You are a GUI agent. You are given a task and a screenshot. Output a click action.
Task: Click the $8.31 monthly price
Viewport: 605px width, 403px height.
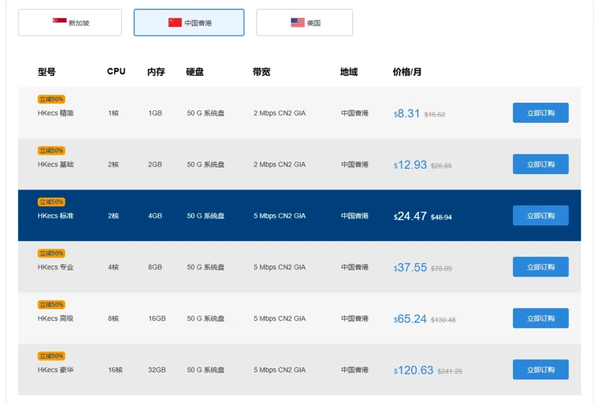(x=406, y=114)
